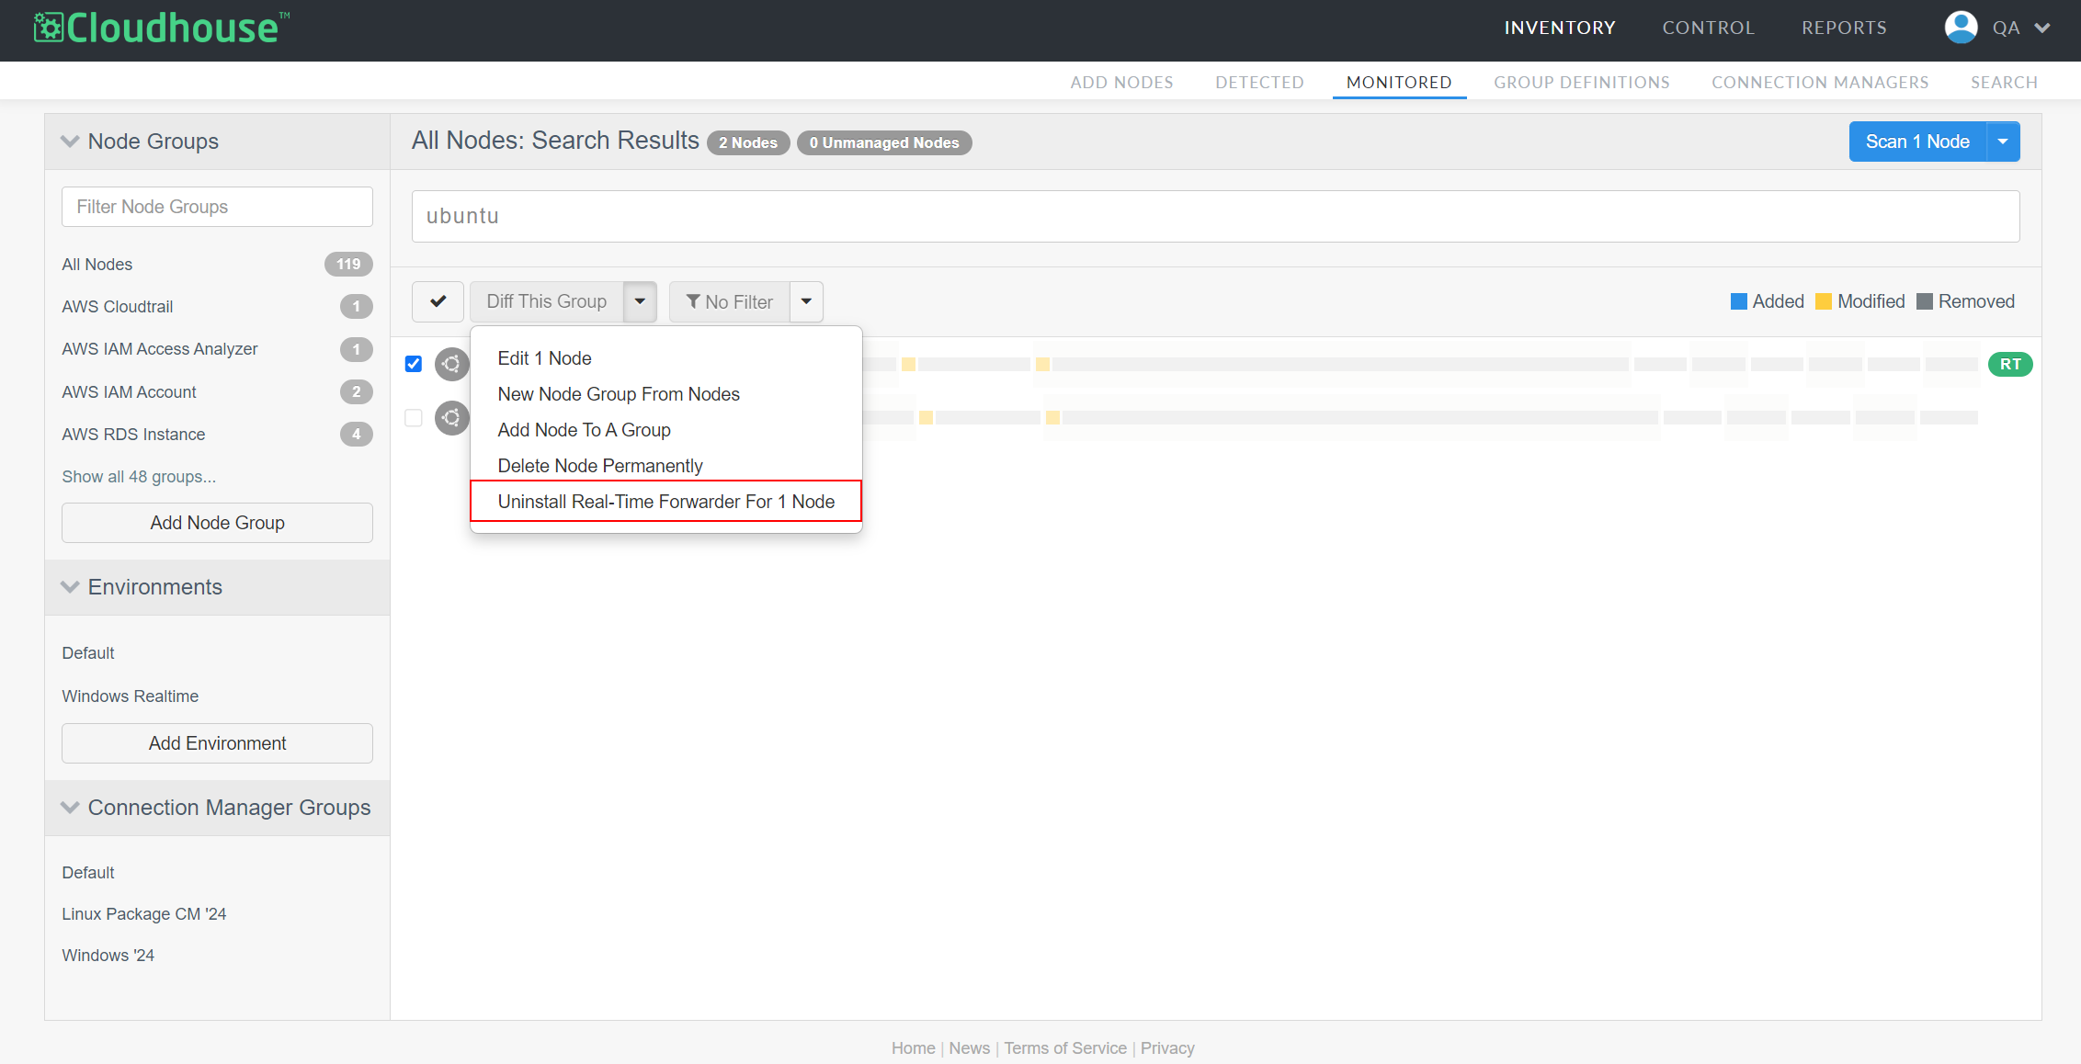This screenshot has width=2081, height=1064.
Task: Uncheck the first node's checkbox
Action: tap(414, 364)
